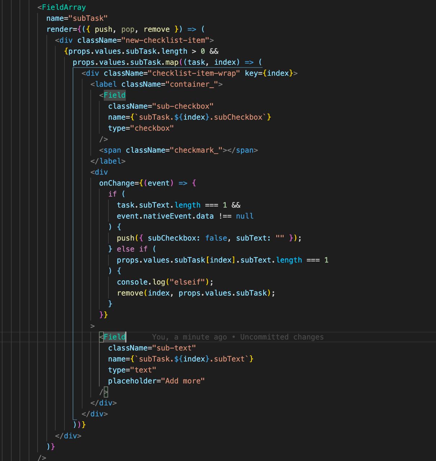Click the "subTask" string in name attribute
Image resolution: width=436 pixels, height=461 pixels.
(x=88, y=18)
